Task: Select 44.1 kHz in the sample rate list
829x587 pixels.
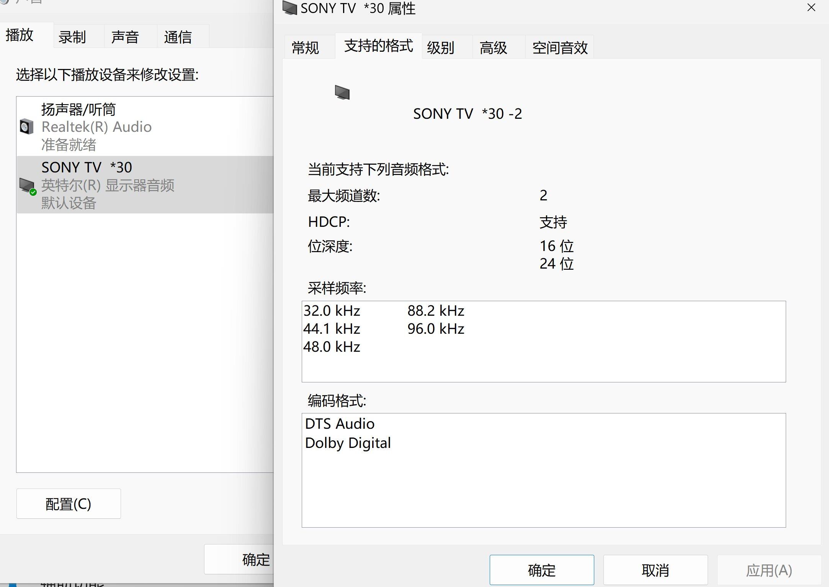Action: (332, 329)
